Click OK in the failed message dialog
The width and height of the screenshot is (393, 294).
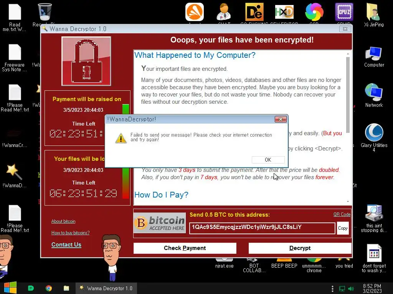tap(268, 160)
